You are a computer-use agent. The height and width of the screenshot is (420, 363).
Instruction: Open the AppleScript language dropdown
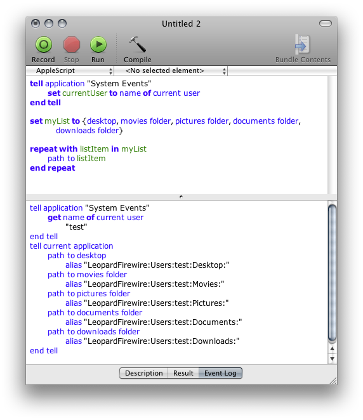point(70,70)
